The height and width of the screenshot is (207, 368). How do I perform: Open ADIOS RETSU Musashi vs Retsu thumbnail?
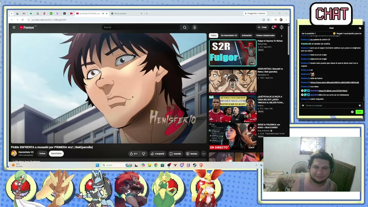pos(233,81)
